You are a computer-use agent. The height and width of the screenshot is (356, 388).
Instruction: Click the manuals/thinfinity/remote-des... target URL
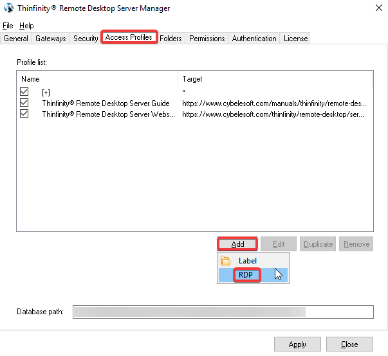[274, 103]
